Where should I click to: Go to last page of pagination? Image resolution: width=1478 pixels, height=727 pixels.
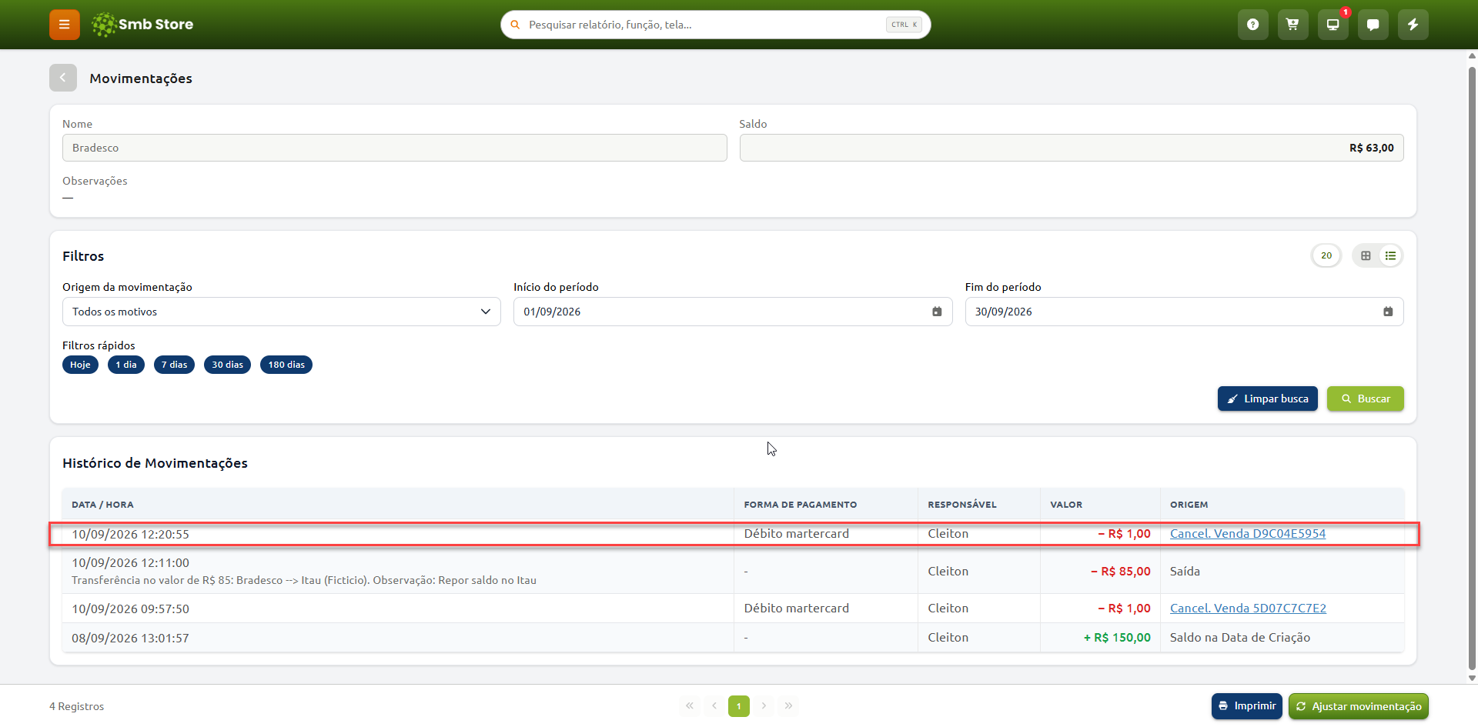[x=788, y=705]
